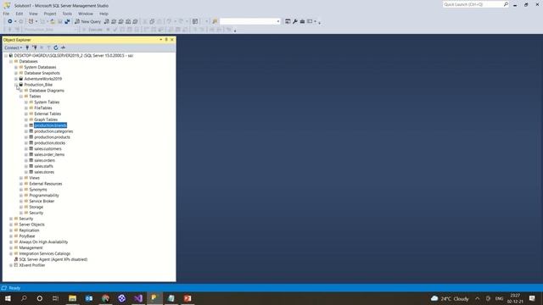Select the Graph Tables folder
543x305 pixels.
(46, 119)
